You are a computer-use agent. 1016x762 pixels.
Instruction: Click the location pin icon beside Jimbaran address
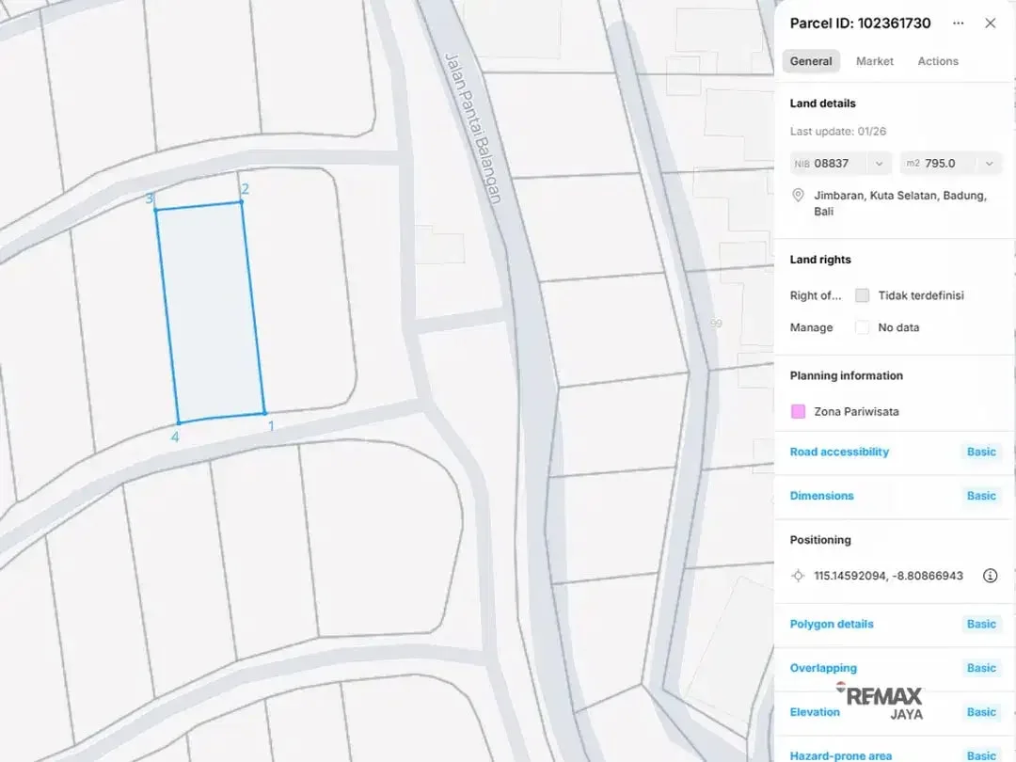799,195
